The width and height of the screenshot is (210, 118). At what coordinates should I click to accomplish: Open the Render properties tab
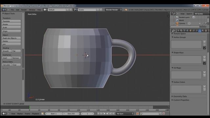click(x=178, y=30)
